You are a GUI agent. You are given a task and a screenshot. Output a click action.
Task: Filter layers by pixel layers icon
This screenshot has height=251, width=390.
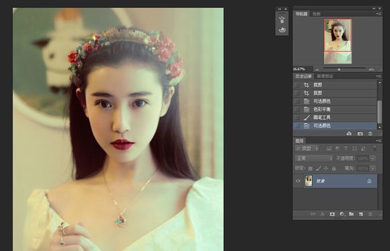pyautogui.click(x=329, y=149)
